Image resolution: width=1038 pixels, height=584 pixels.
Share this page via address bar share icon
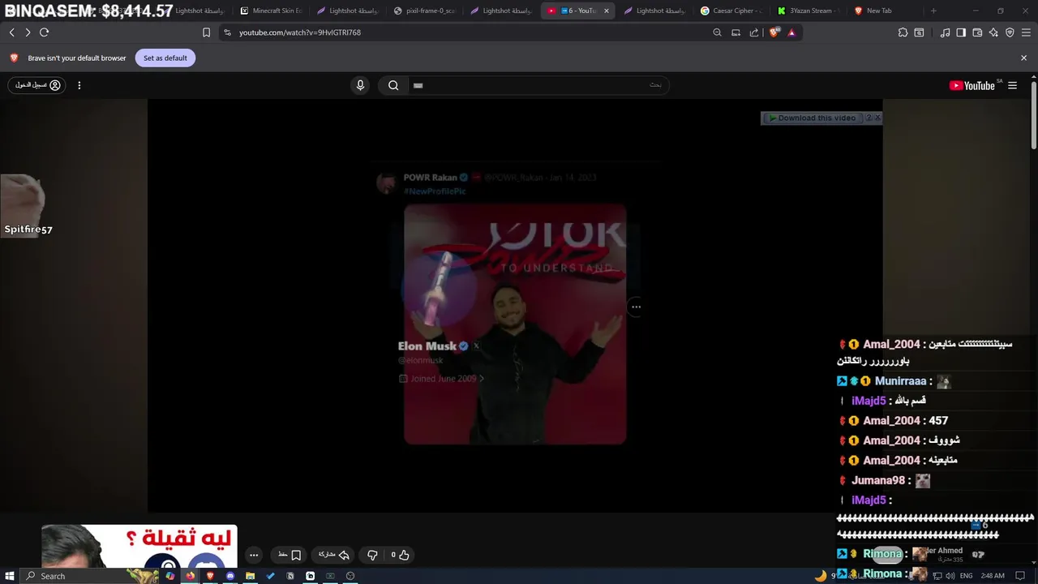754,32
